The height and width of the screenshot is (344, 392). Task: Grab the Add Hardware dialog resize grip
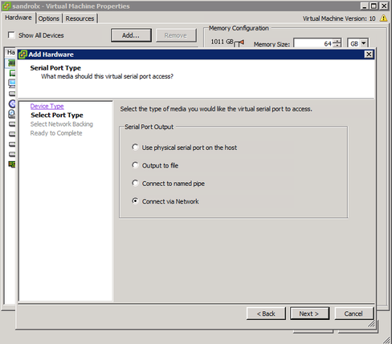pos(371,324)
